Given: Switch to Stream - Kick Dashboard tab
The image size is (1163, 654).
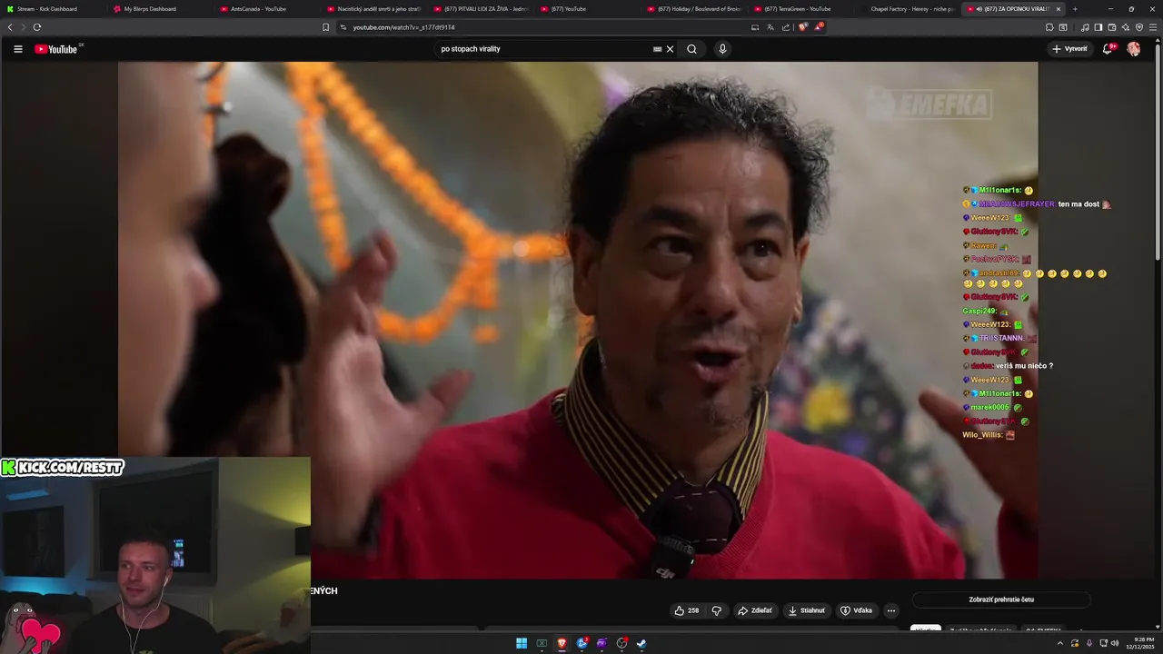Looking at the screenshot, I should (x=54, y=9).
